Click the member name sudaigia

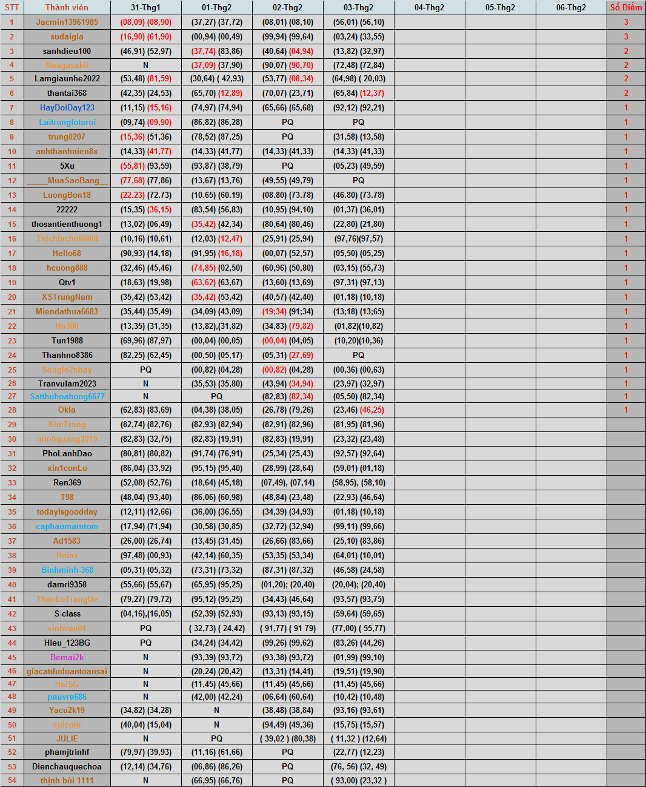[67, 36]
